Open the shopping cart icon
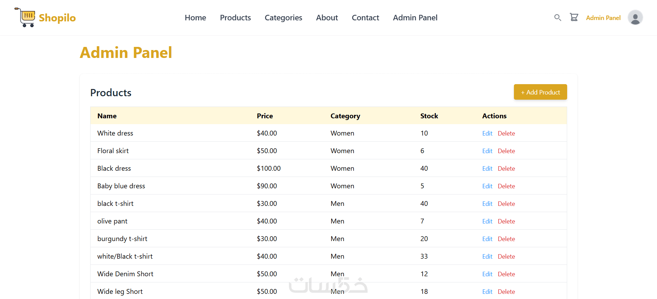The height and width of the screenshot is (299, 657). (574, 18)
